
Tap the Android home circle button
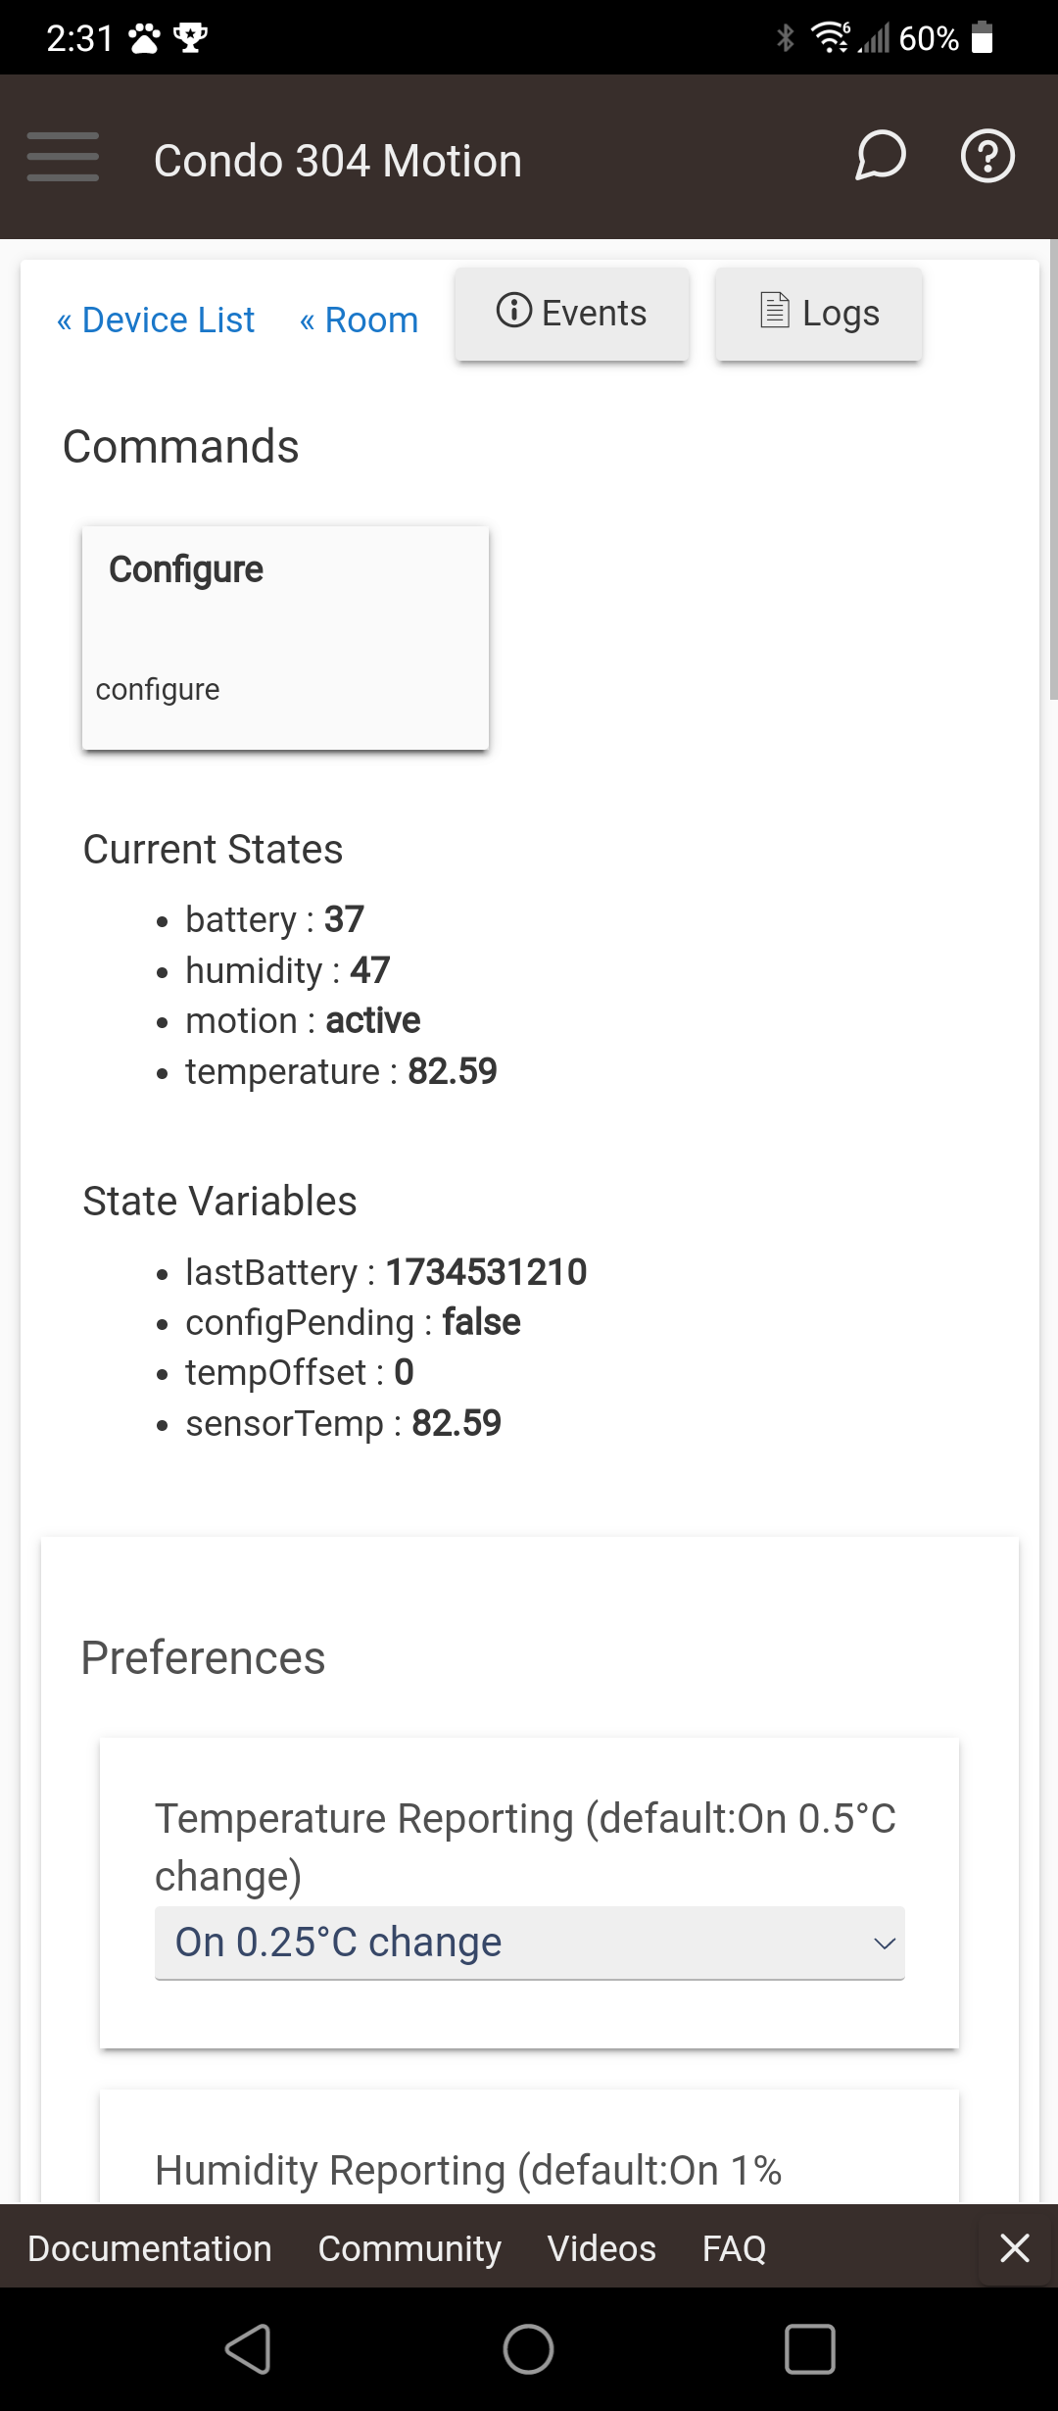[528, 2349]
